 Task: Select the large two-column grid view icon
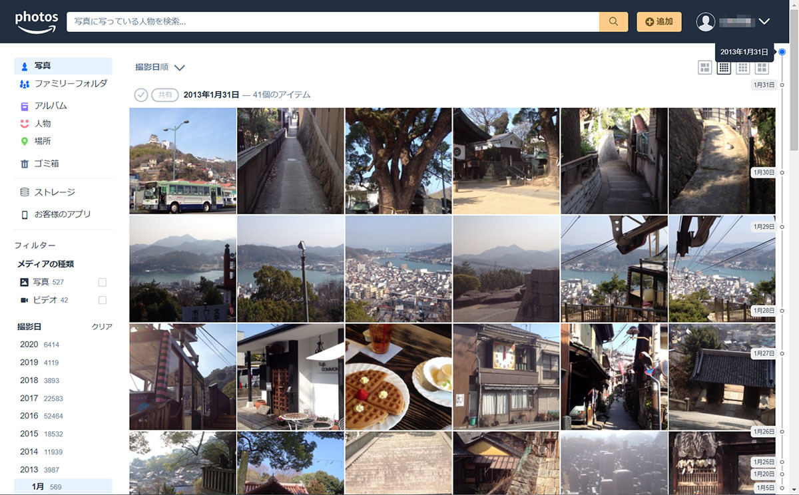click(x=762, y=67)
